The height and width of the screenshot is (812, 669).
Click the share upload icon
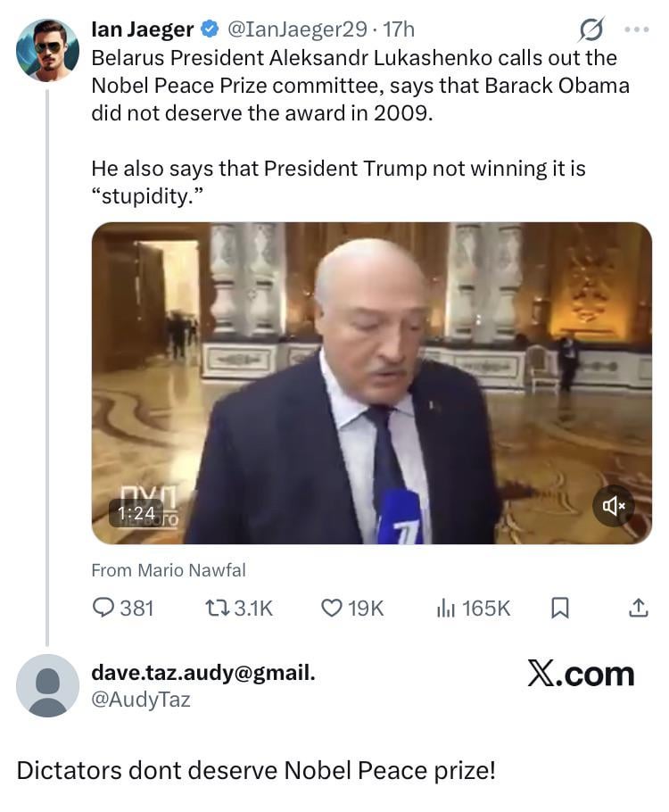tap(638, 608)
